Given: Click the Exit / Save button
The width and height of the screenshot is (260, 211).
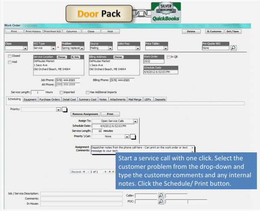Looking at the screenshot, I should coord(233,31).
